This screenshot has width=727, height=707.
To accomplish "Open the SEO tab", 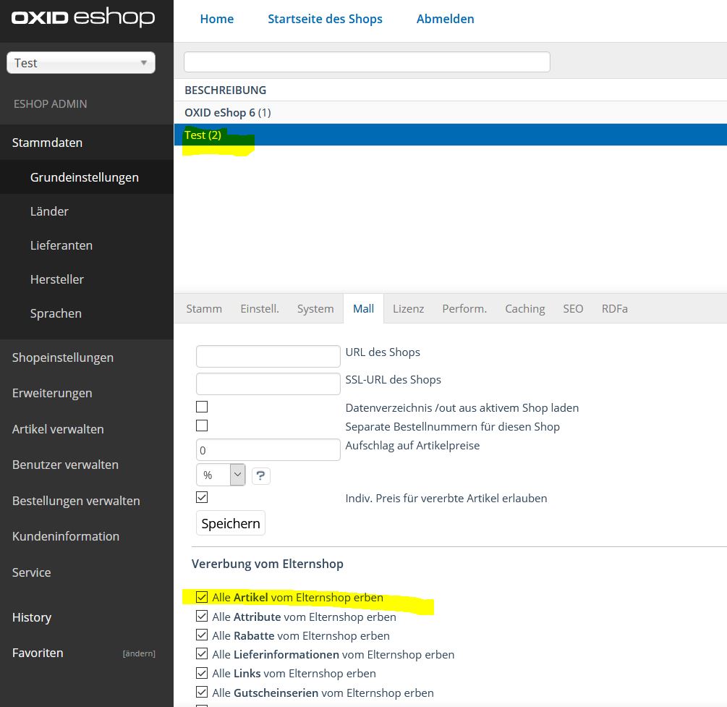I will click(573, 308).
